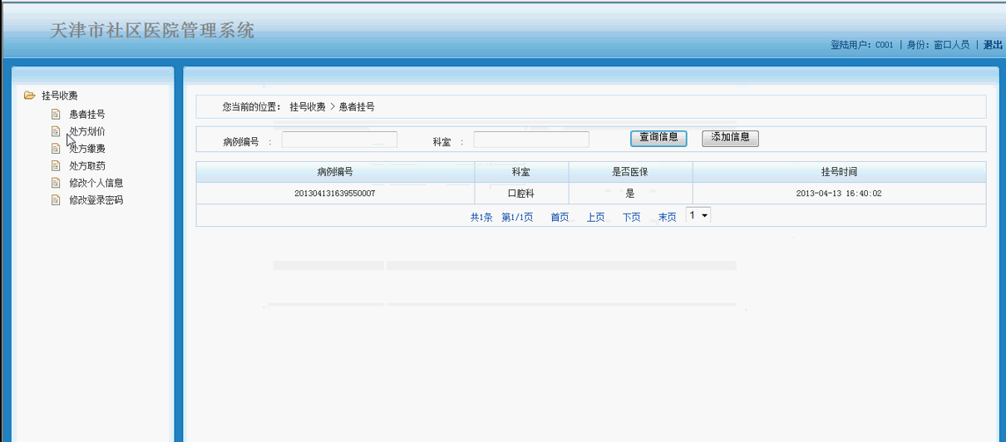1006x442 pixels.
Task: Open the 修改个人信息 menu item
Action: coord(96,183)
